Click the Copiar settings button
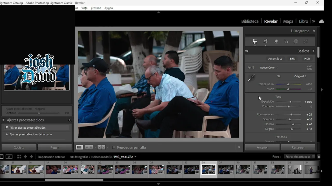 19,147
